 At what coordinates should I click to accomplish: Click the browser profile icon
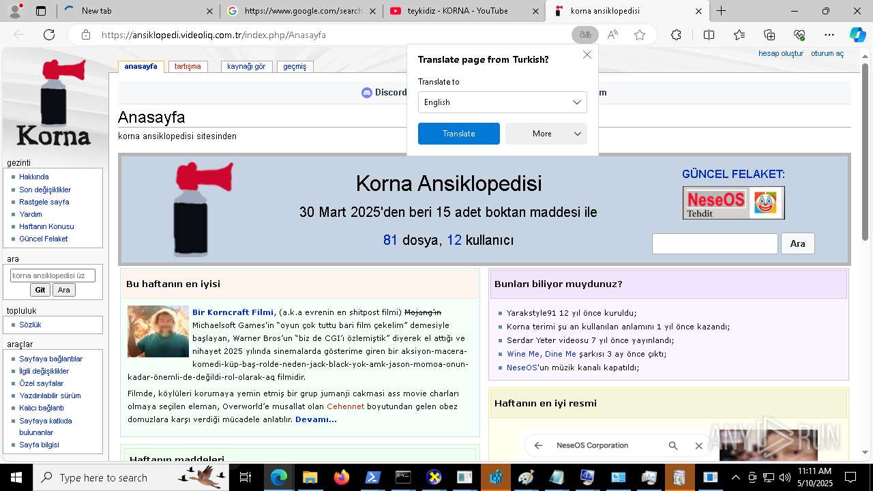tap(16, 11)
